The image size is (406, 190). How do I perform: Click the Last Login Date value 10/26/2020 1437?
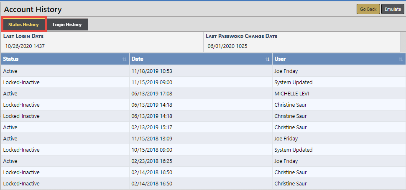click(x=25, y=46)
